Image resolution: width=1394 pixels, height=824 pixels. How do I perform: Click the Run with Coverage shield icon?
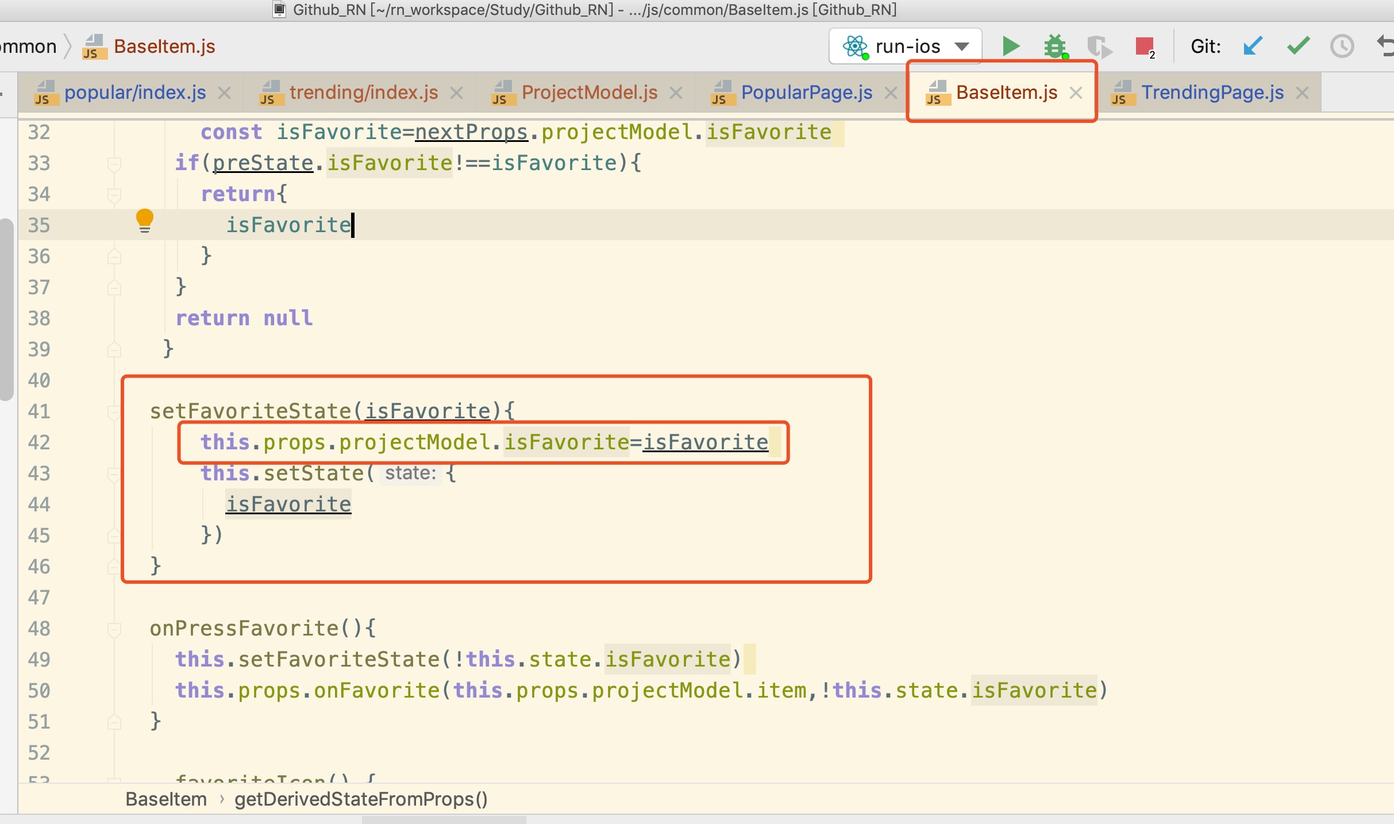pyautogui.click(x=1099, y=46)
